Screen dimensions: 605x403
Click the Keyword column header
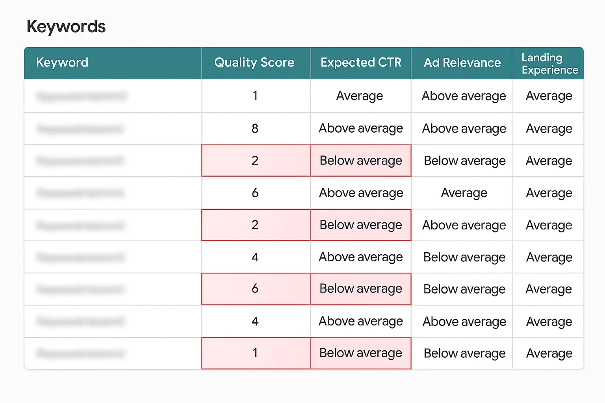click(x=62, y=63)
